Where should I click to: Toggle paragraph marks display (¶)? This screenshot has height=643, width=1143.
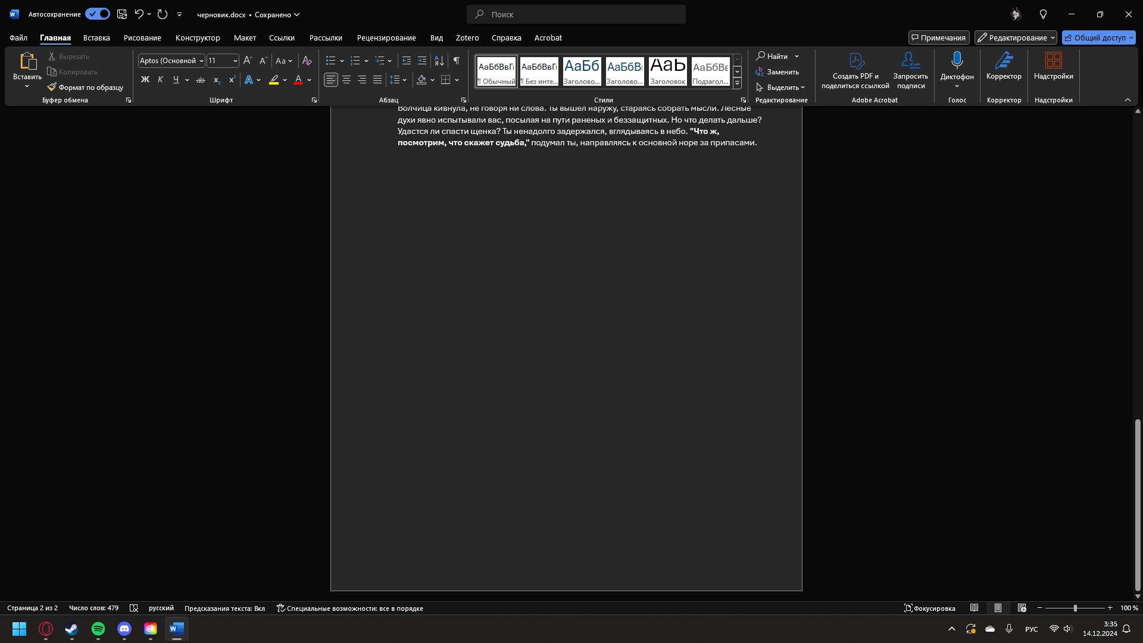[x=457, y=61]
